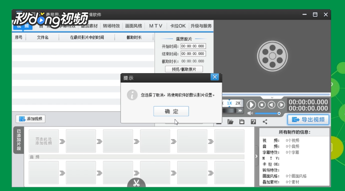Open the 转场特效 tab
Viewport: 345px width, 191px height.
pos(111,26)
